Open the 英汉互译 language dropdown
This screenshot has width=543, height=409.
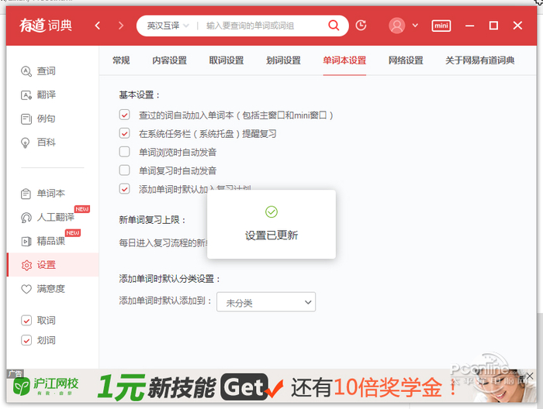[x=168, y=26]
